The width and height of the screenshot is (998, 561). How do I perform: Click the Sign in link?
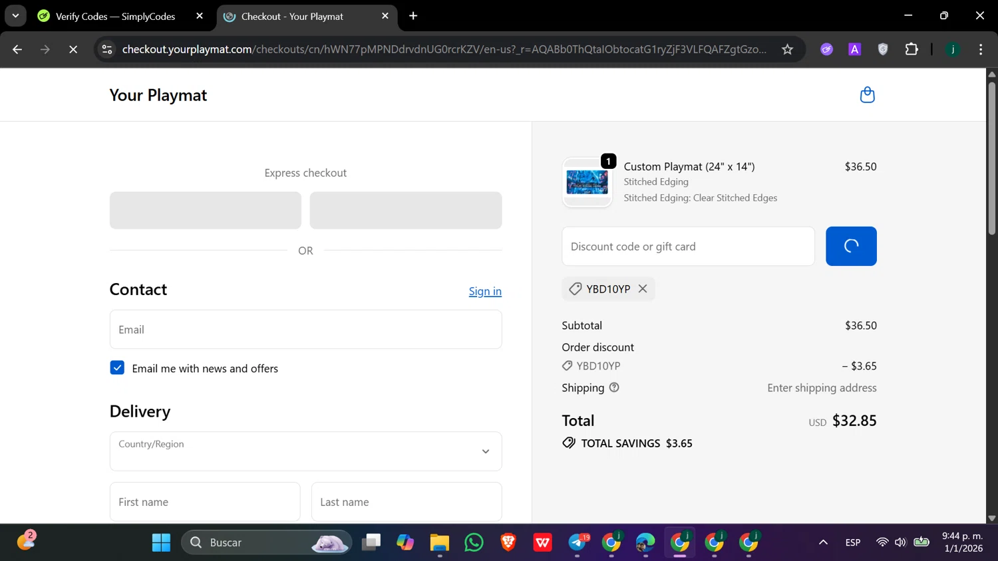click(485, 291)
